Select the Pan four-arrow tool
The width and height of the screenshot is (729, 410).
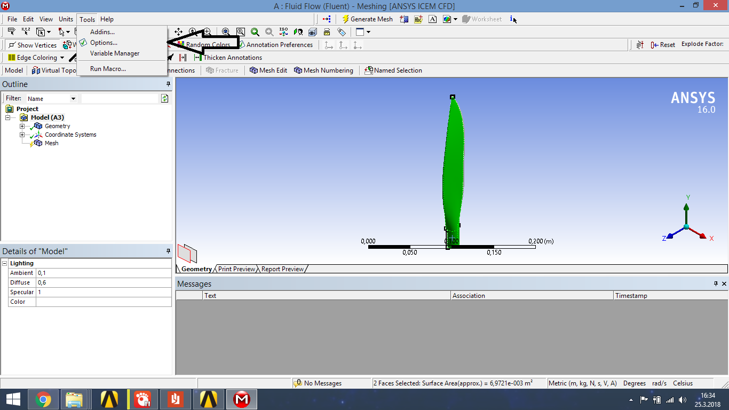(x=179, y=32)
